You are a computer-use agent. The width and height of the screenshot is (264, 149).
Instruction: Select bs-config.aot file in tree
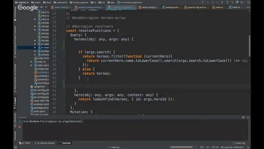pyautogui.click(x=40, y=90)
